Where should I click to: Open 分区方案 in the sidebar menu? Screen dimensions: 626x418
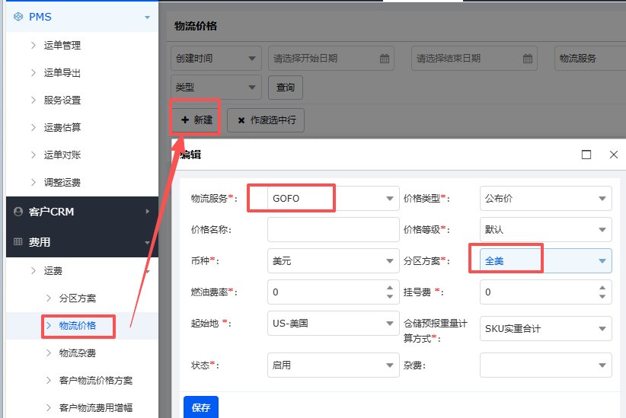tap(78, 298)
